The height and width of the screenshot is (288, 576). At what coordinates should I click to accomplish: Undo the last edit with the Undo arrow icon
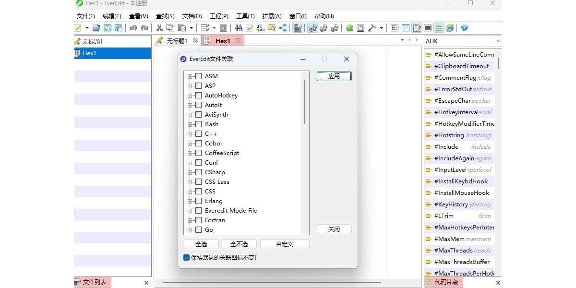tap(134, 27)
